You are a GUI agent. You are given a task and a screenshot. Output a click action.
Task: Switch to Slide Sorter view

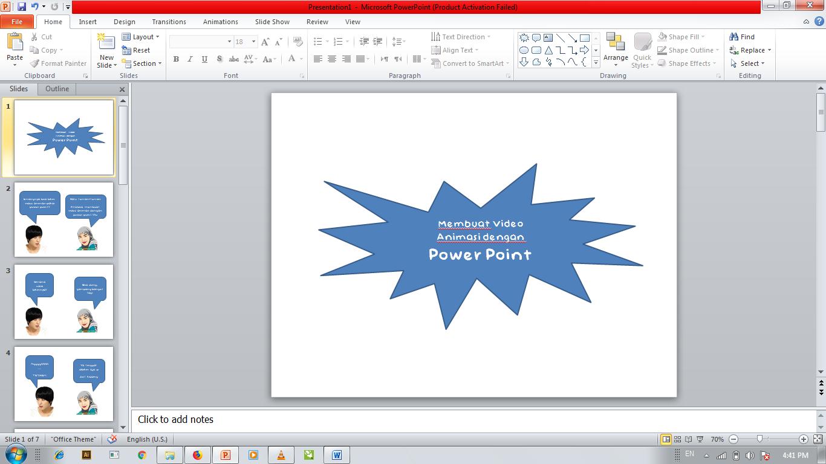(x=678, y=439)
